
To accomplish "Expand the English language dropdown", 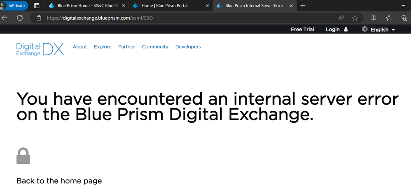I will 379,30.
